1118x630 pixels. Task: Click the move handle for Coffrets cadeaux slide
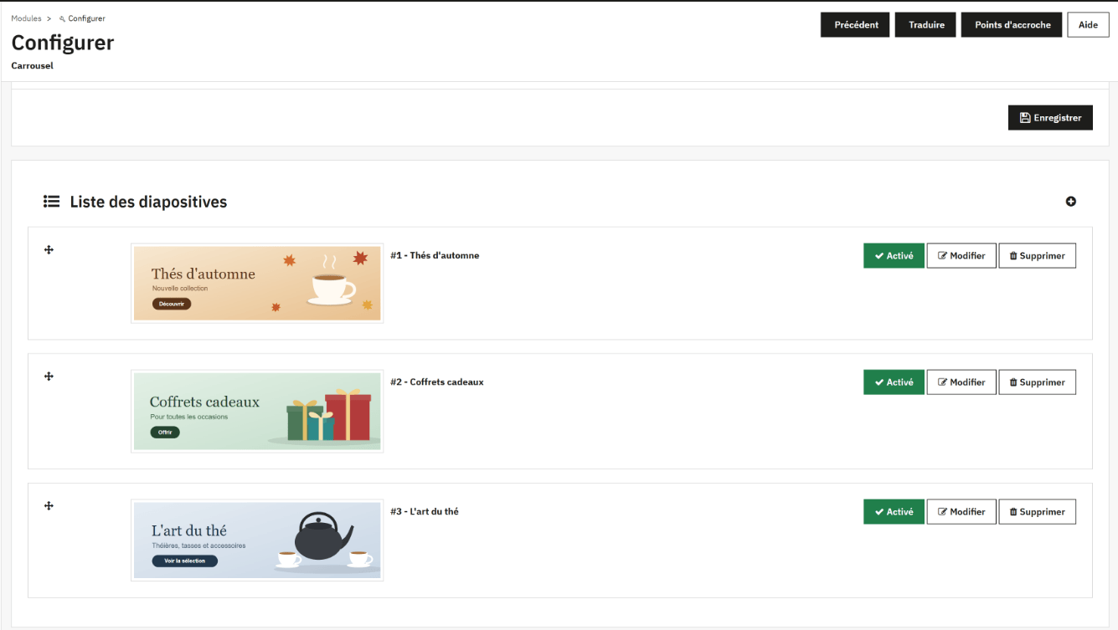click(49, 376)
